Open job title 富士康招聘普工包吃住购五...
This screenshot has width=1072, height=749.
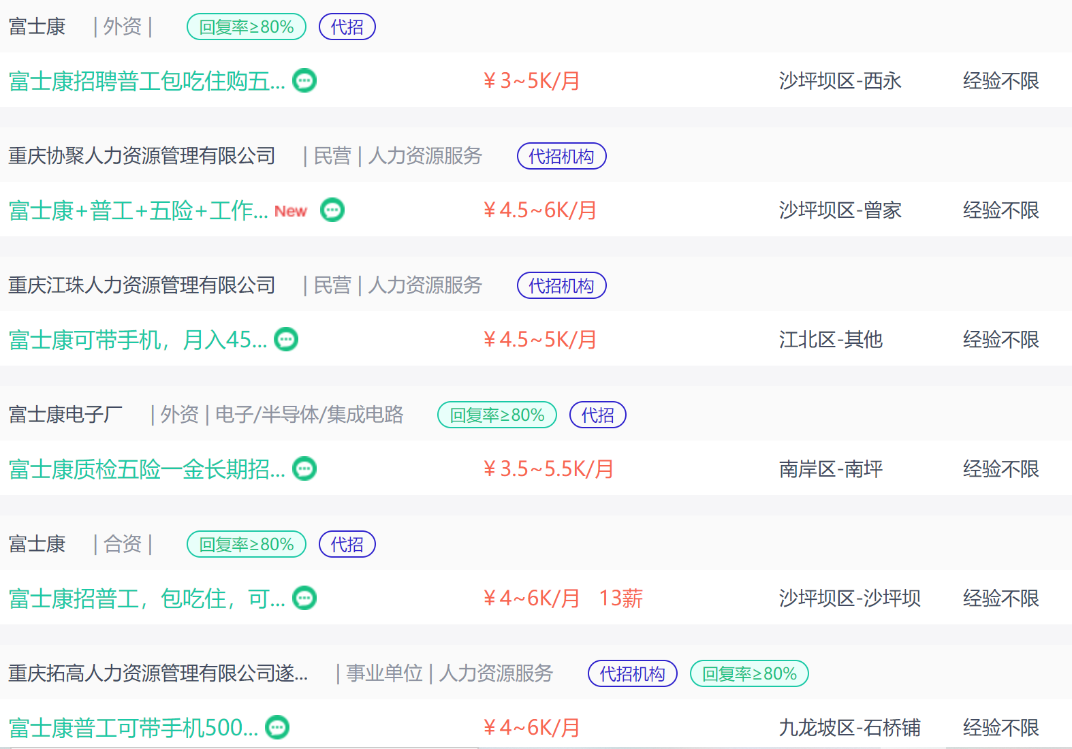[147, 81]
